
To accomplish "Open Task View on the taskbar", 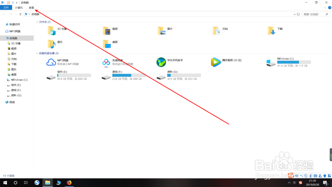I will click(x=26, y=183).
